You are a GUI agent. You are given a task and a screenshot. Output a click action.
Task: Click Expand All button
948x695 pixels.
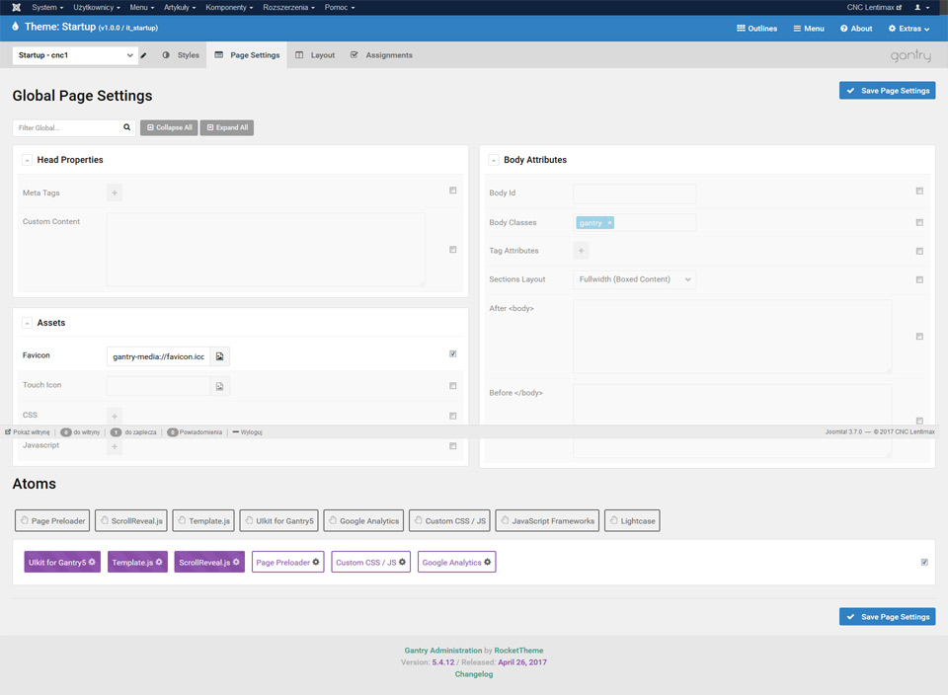coord(227,127)
